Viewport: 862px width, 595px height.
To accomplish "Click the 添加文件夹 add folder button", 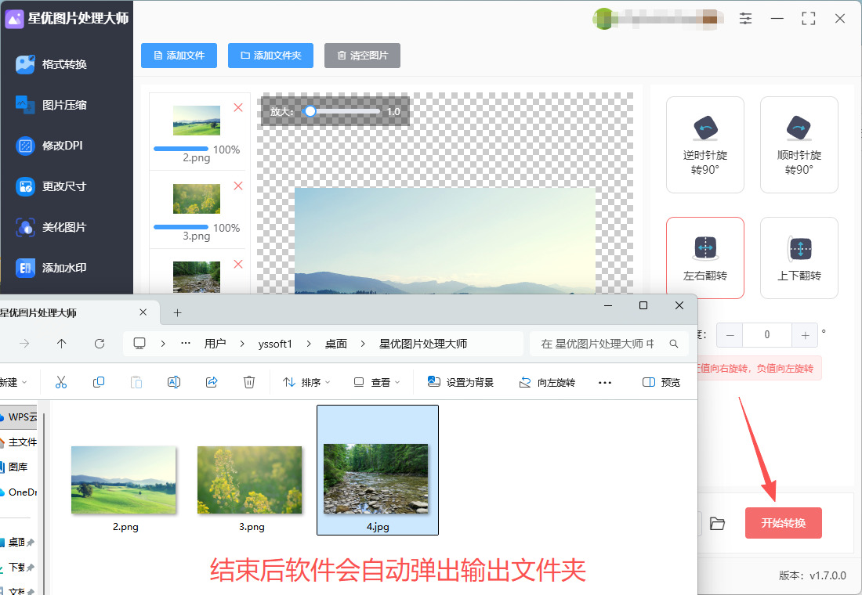I will pyautogui.click(x=270, y=56).
